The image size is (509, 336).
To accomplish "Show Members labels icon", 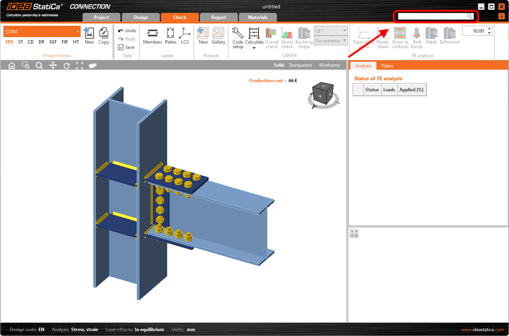I will click(153, 34).
